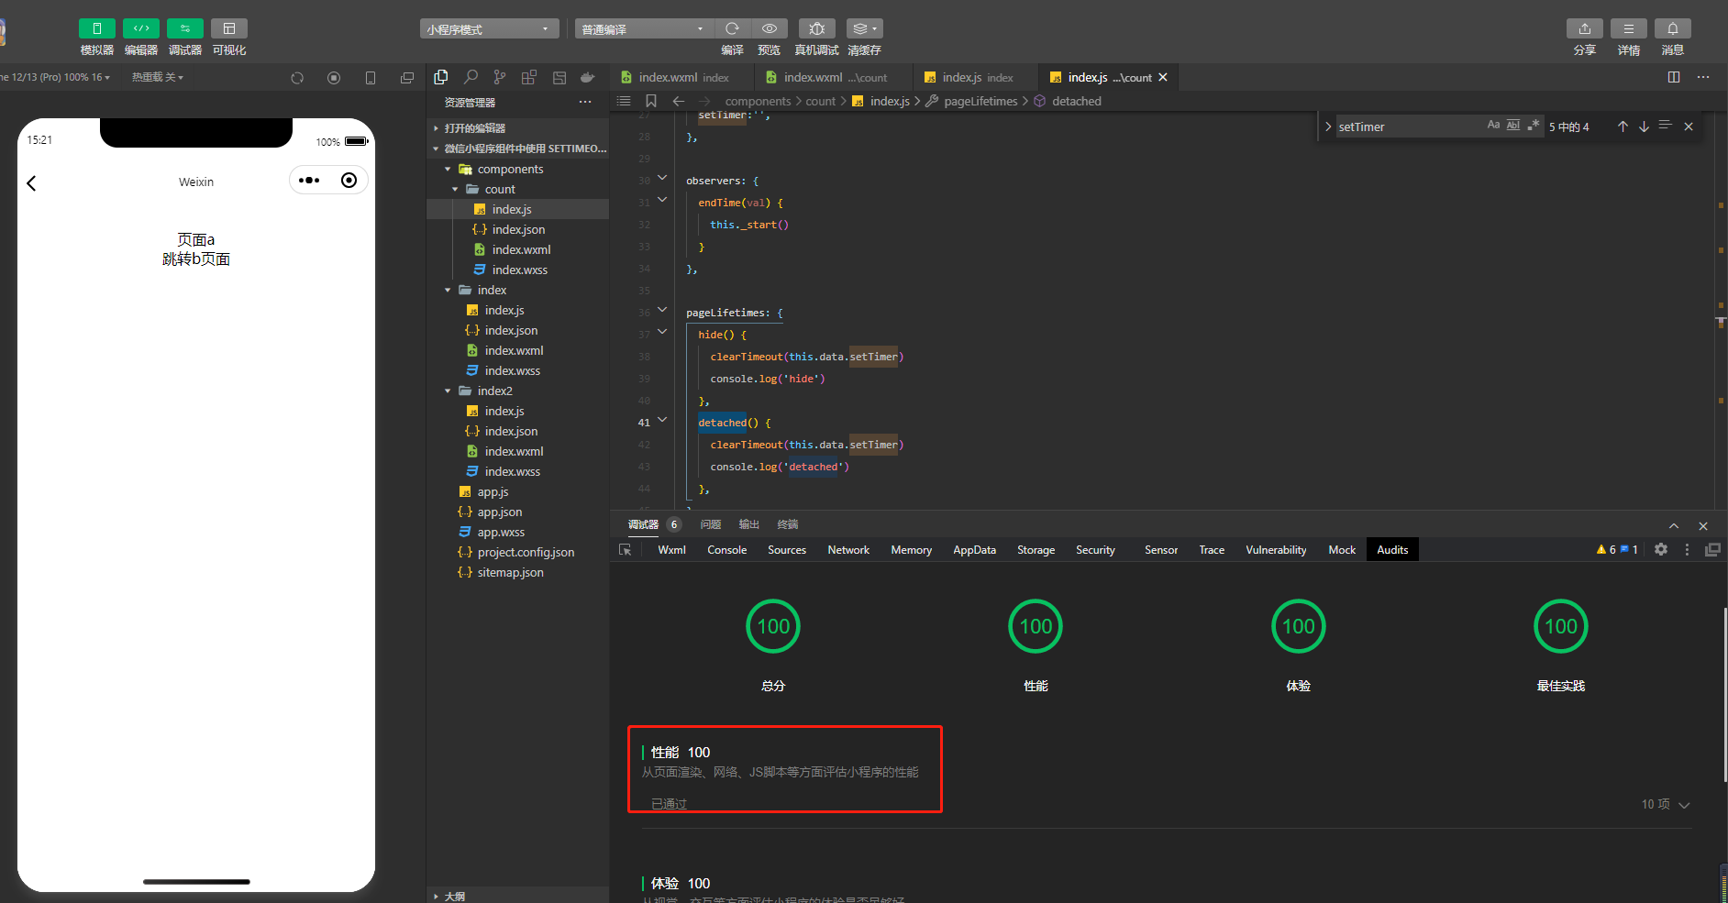The width and height of the screenshot is (1728, 903).
Task: Toggle the 模拟器 simulator panel button
Action: [x=96, y=28]
